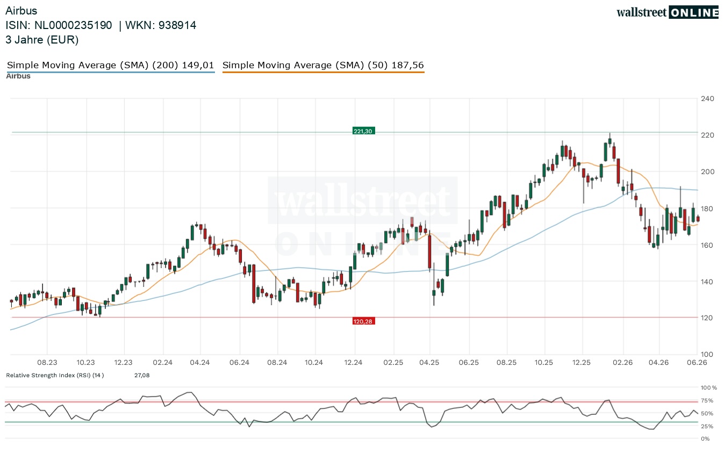The width and height of the screenshot is (725, 453).
Task: Click the 04.24 date axis label
Action: [x=200, y=363]
